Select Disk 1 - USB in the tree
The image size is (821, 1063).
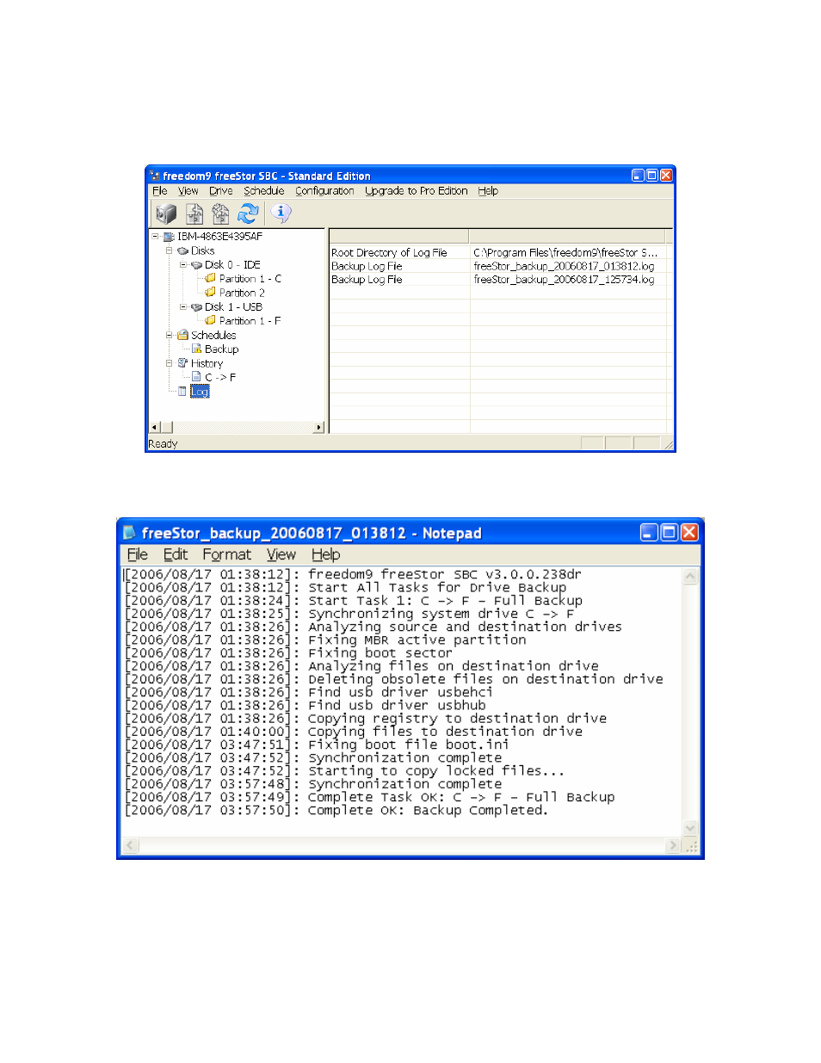click(x=233, y=307)
